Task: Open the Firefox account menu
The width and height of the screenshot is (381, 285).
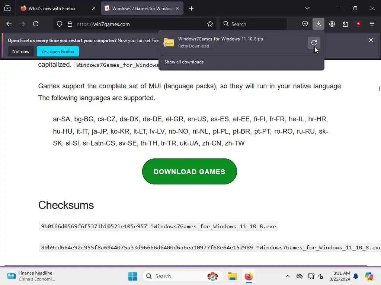Action: 332,24
